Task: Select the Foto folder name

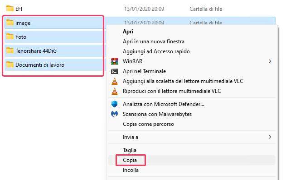Action: coord(21,37)
